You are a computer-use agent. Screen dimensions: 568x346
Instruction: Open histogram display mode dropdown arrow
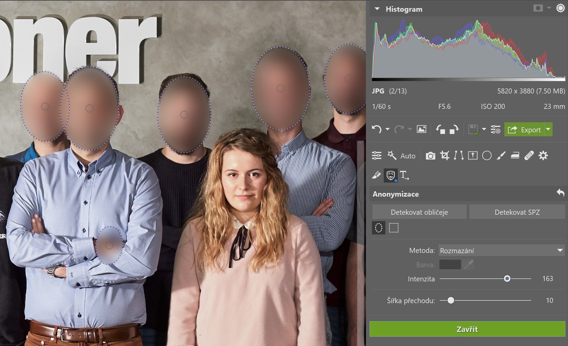coord(549,8)
